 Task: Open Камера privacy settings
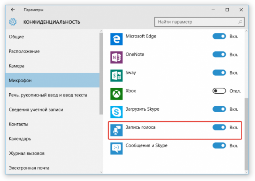click(x=52, y=66)
